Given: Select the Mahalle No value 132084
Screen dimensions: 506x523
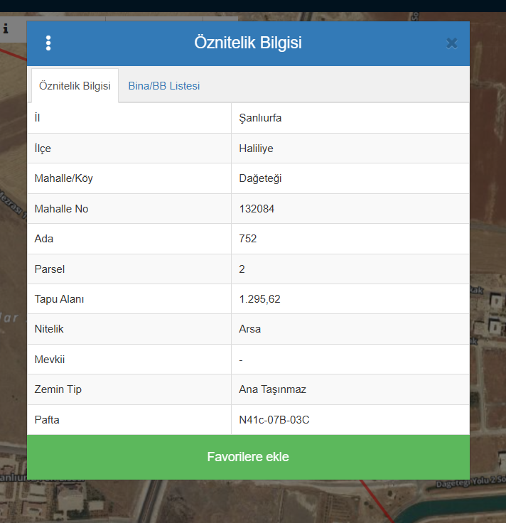Looking at the screenshot, I should (257, 209).
